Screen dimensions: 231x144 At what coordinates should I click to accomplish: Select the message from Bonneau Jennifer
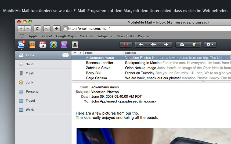(x=151, y=63)
